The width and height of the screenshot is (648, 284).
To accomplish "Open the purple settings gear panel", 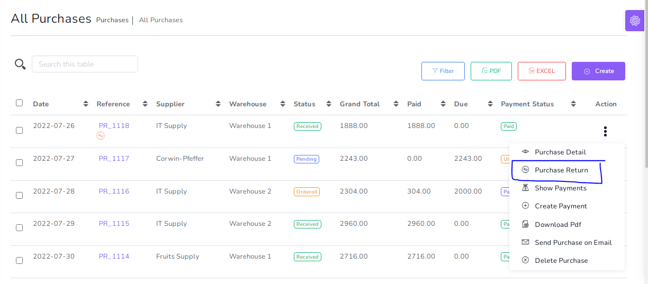I will (634, 21).
